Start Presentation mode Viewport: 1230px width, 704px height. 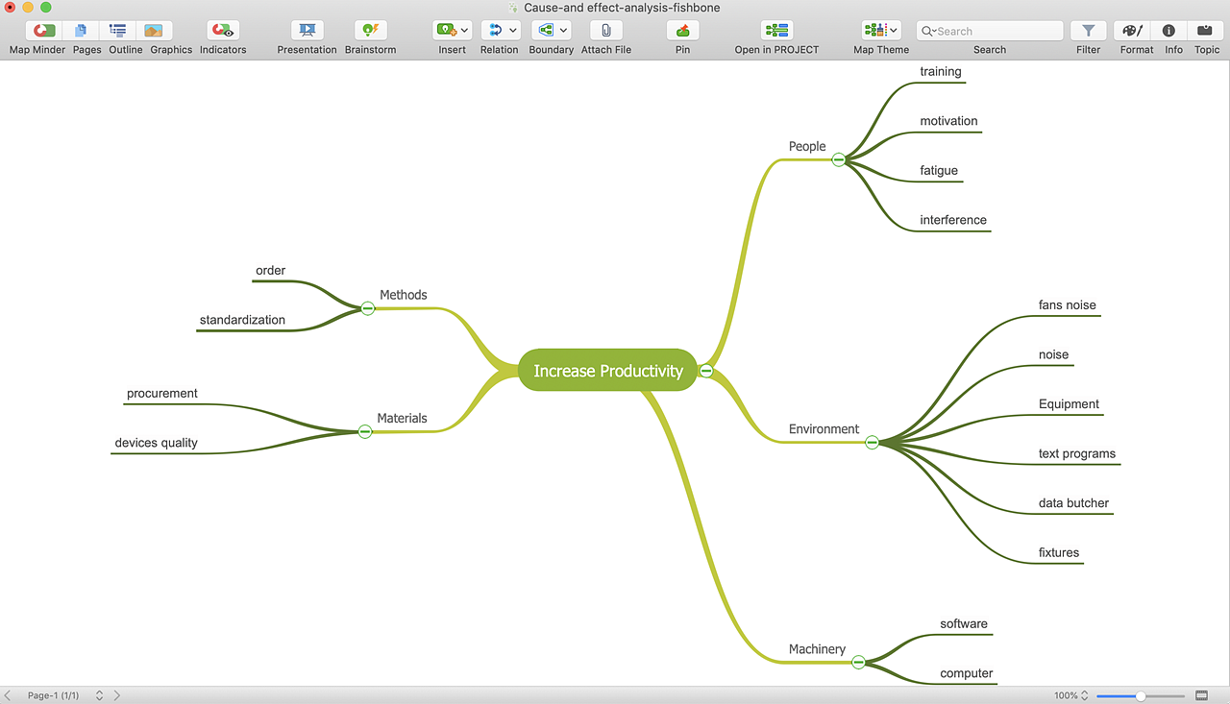point(307,31)
